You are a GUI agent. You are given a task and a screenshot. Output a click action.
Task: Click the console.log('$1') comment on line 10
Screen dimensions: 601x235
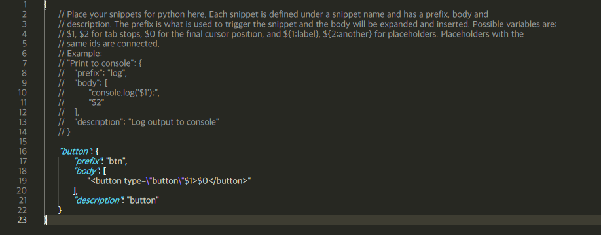pyautogui.click(x=122, y=93)
